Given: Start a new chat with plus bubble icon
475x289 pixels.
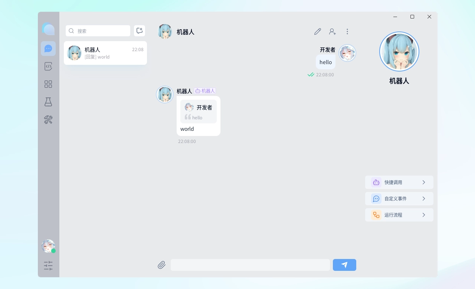Looking at the screenshot, I should pos(140,31).
